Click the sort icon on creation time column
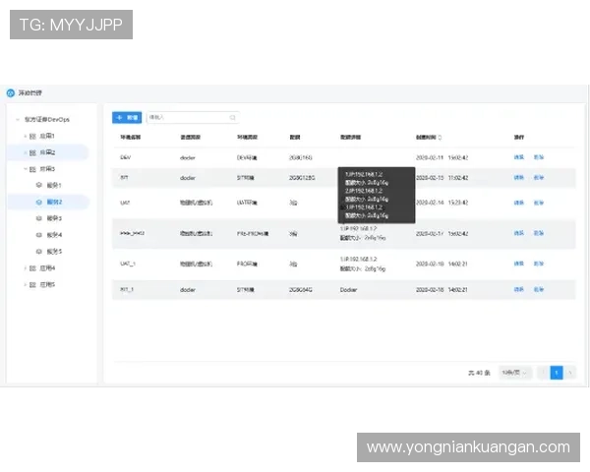 click(x=440, y=138)
